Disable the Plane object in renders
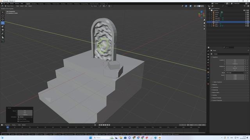 tap(248, 26)
